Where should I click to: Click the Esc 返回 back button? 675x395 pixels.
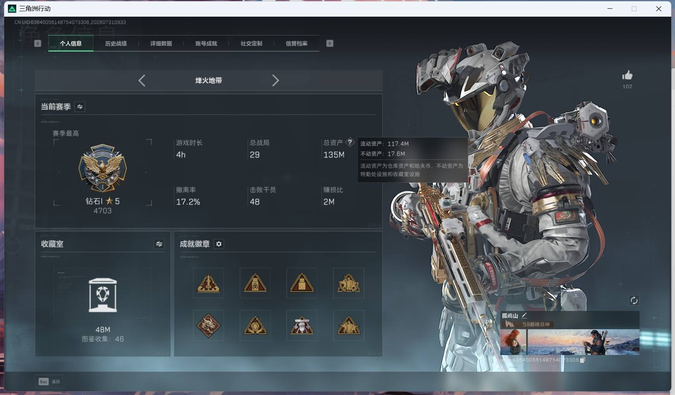coord(50,381)
